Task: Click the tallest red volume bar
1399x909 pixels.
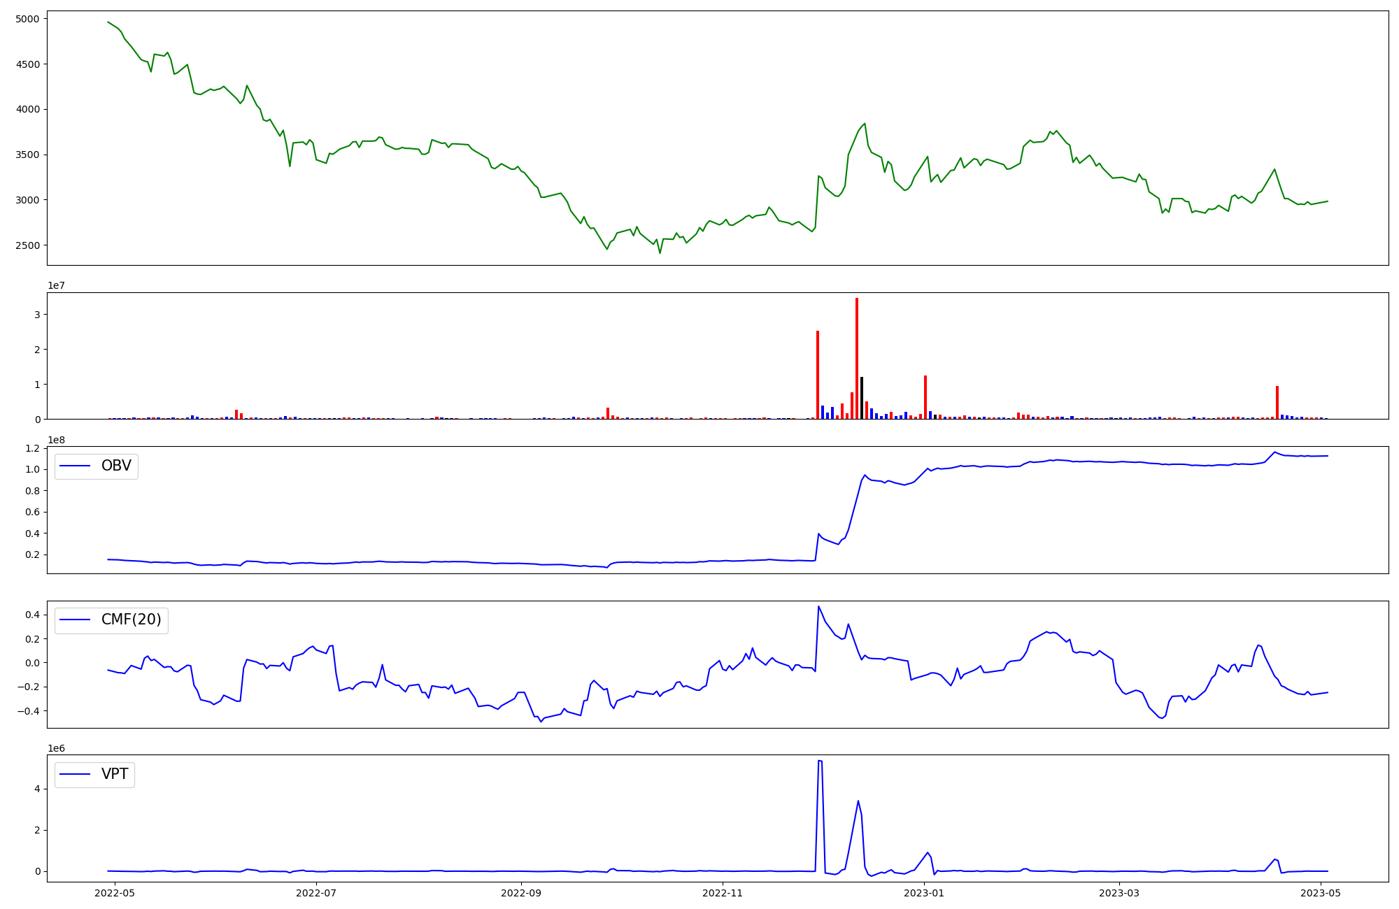Action: [x=857, y=358]
